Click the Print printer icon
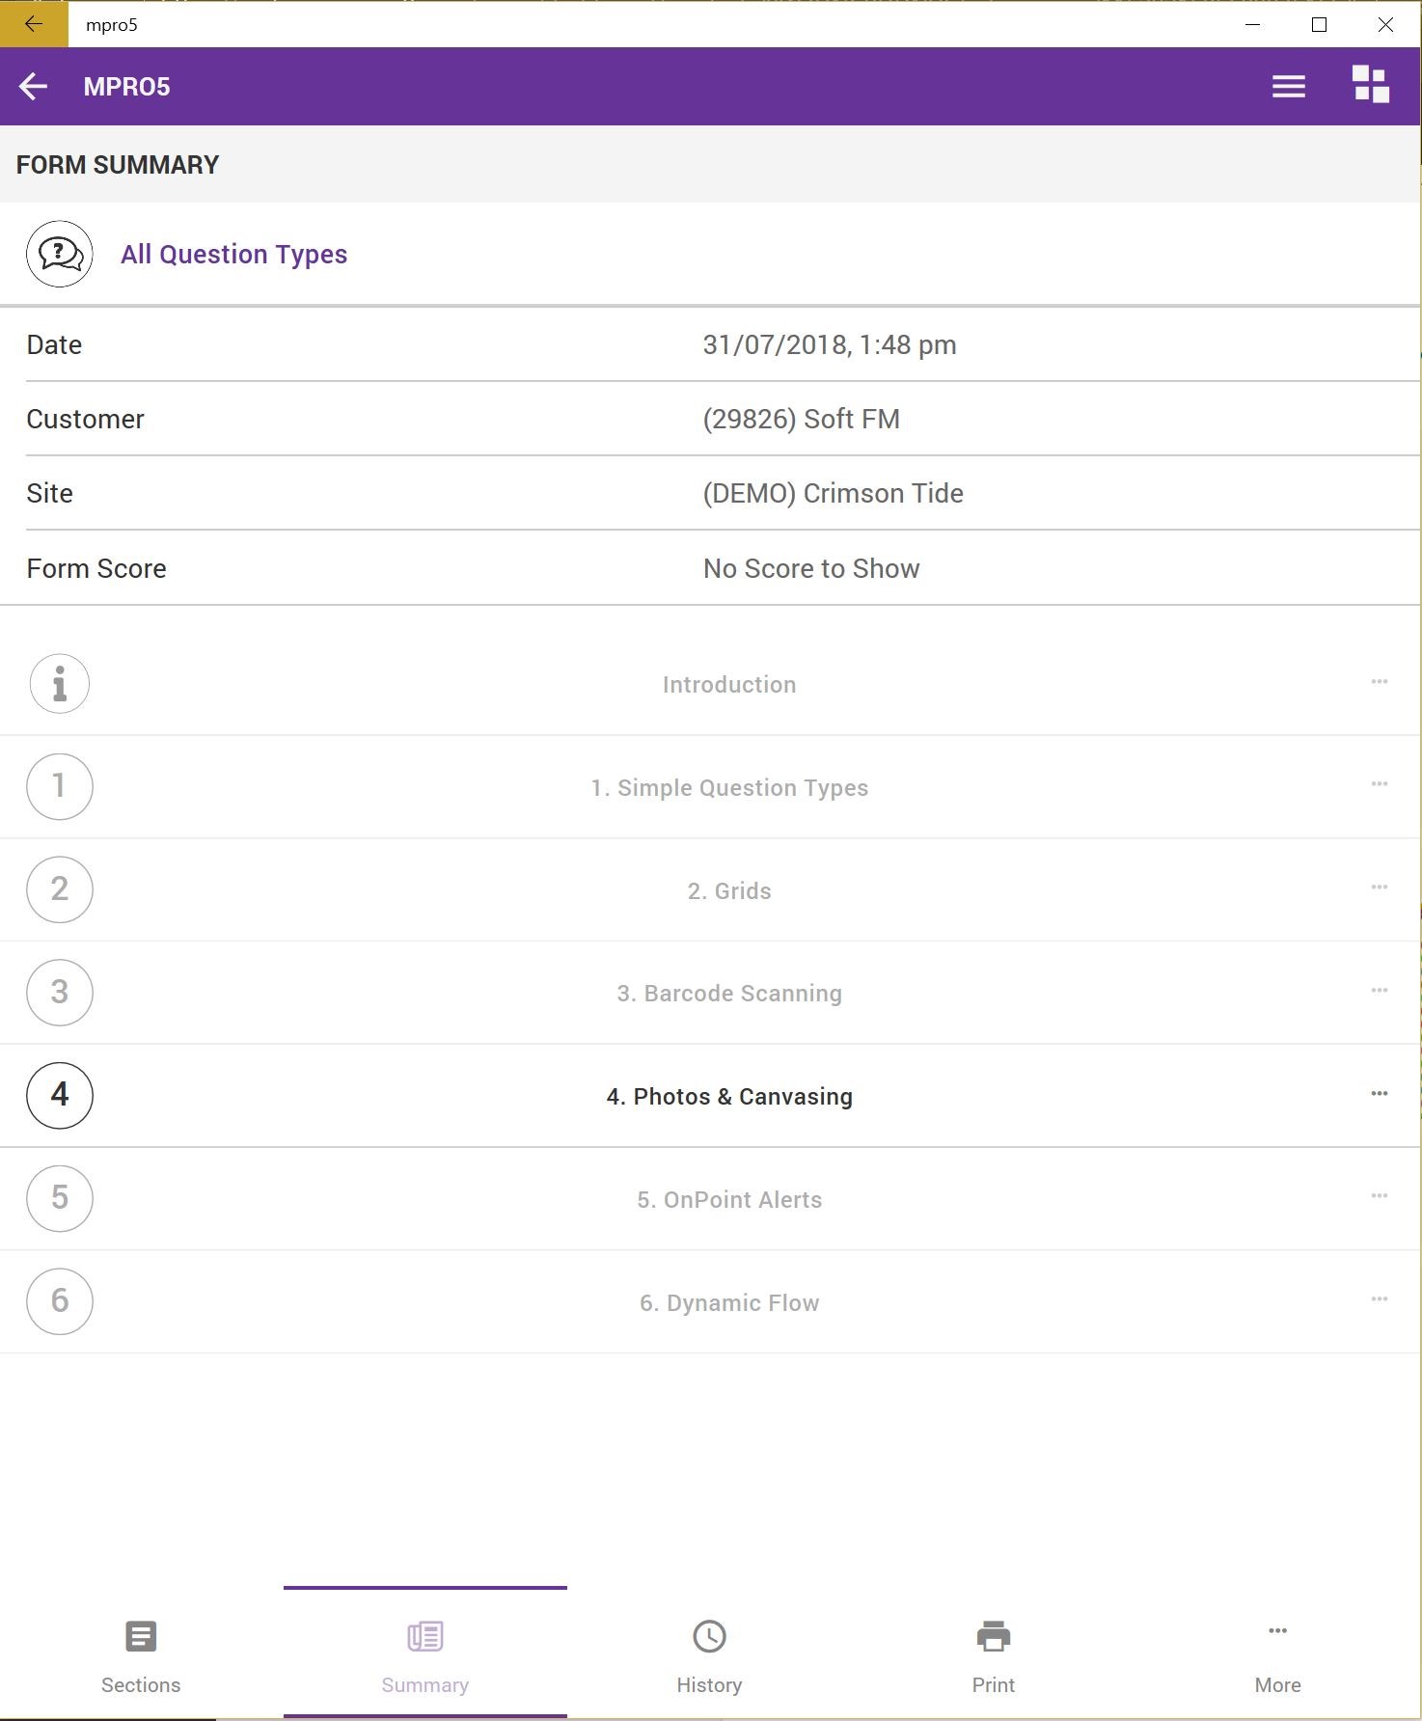 pos(994,1636)
